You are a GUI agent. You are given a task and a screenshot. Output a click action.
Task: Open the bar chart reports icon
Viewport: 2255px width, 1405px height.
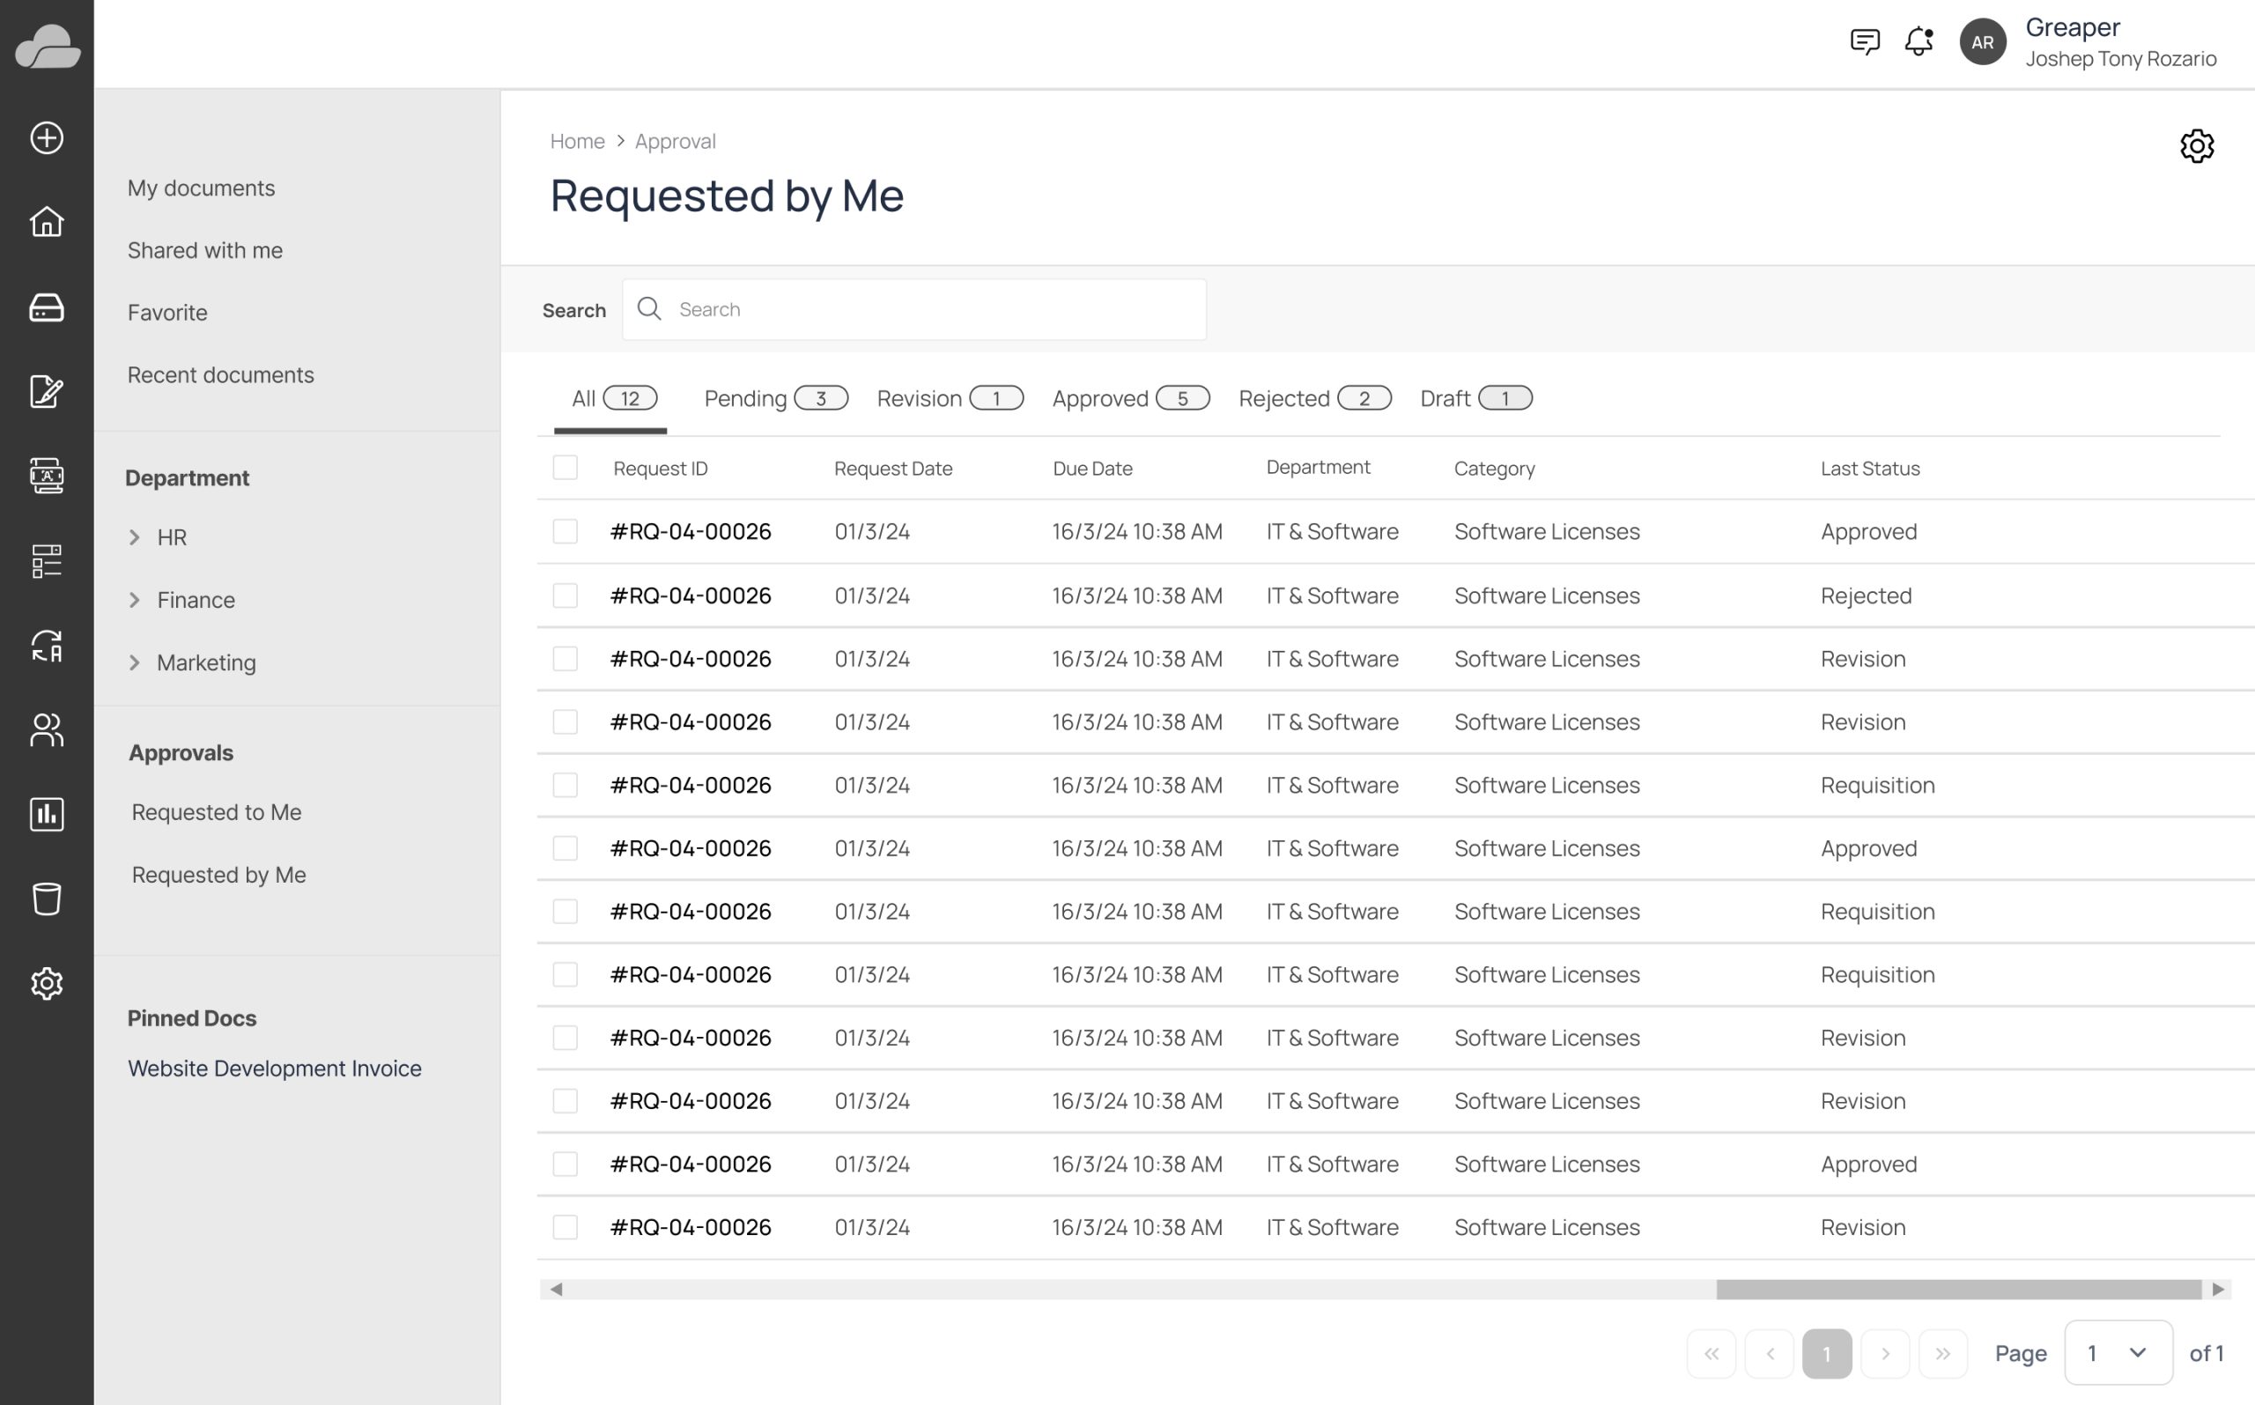coord(47,814)
